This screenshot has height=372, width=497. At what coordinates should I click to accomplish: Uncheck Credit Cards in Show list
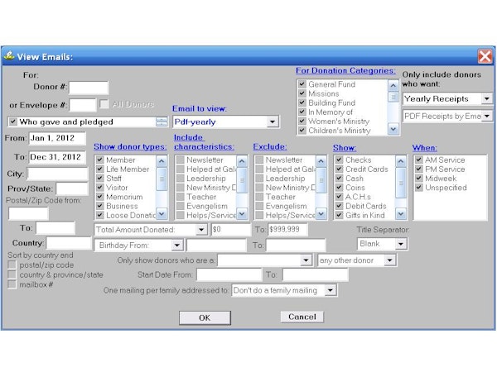click(339, 169)
